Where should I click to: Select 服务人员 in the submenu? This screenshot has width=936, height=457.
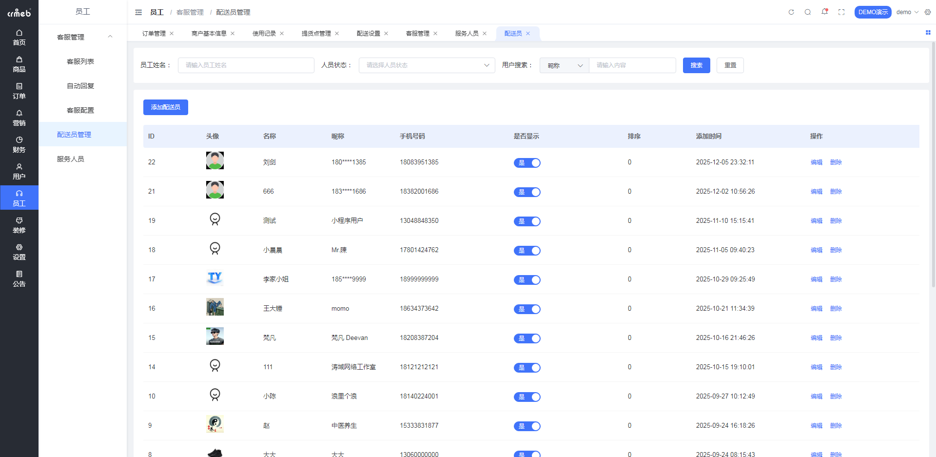point(71,159)
